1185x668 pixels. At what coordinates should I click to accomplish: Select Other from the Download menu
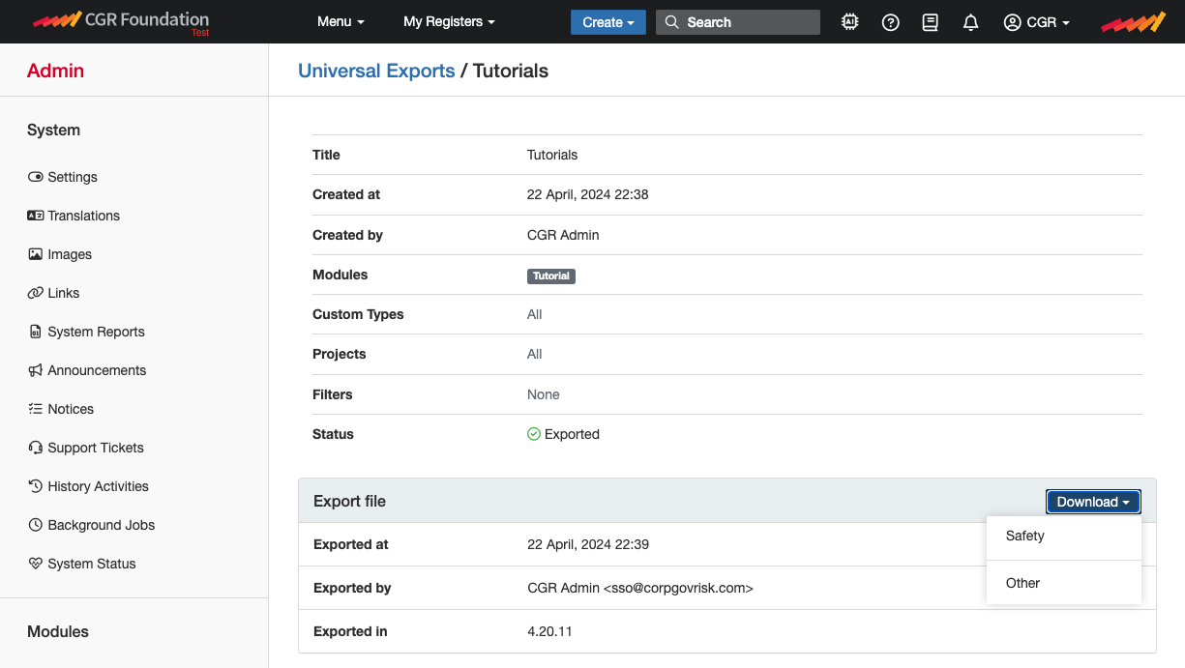1064,583
